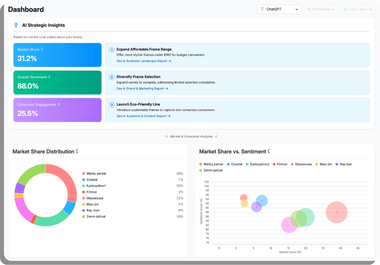Open the Last 7 days date dropdown
This screenshot has height=265, width=380.
pyautogui.click(x=357, y=9)
